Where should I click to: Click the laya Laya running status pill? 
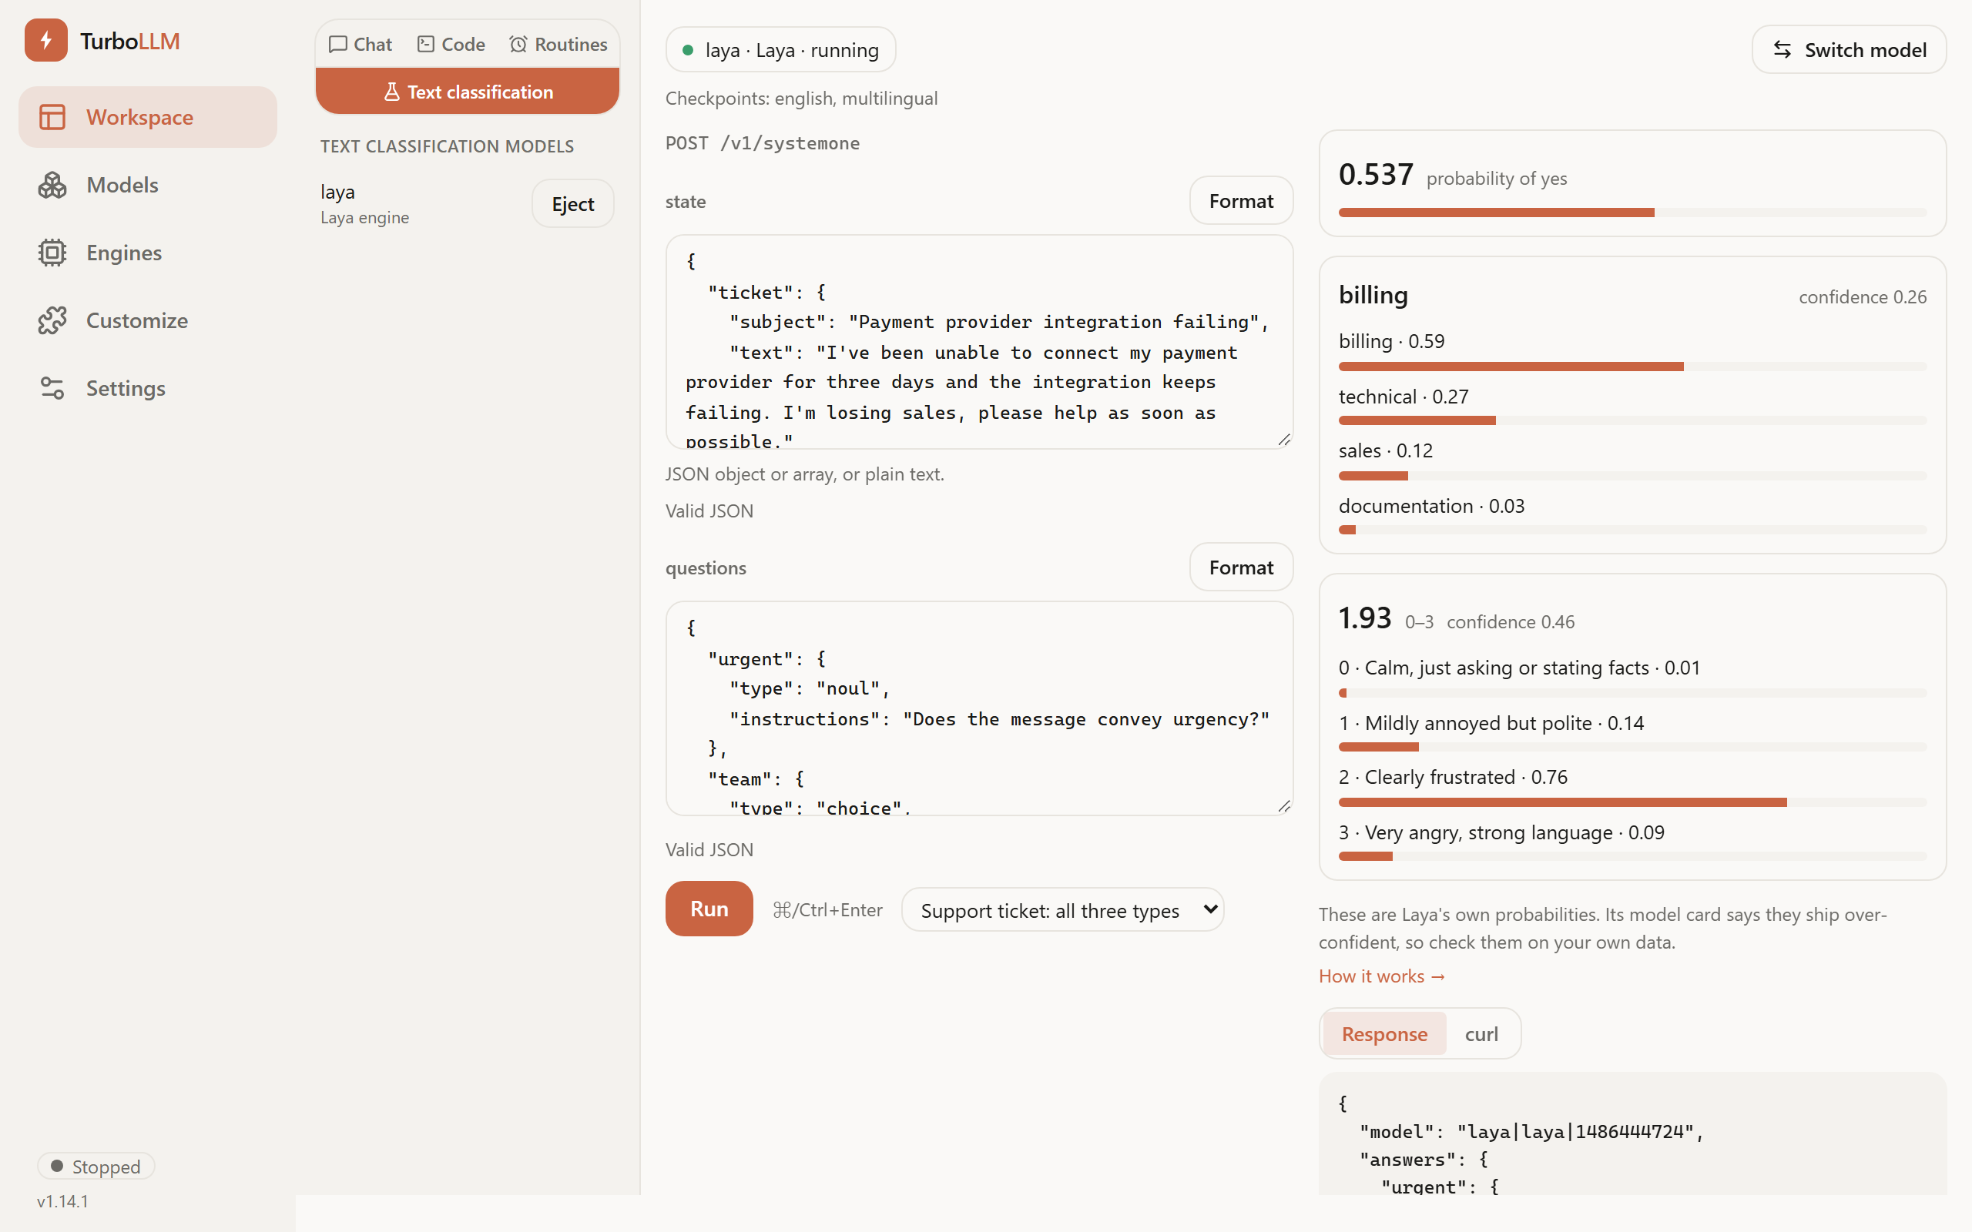tap(780, 50)
